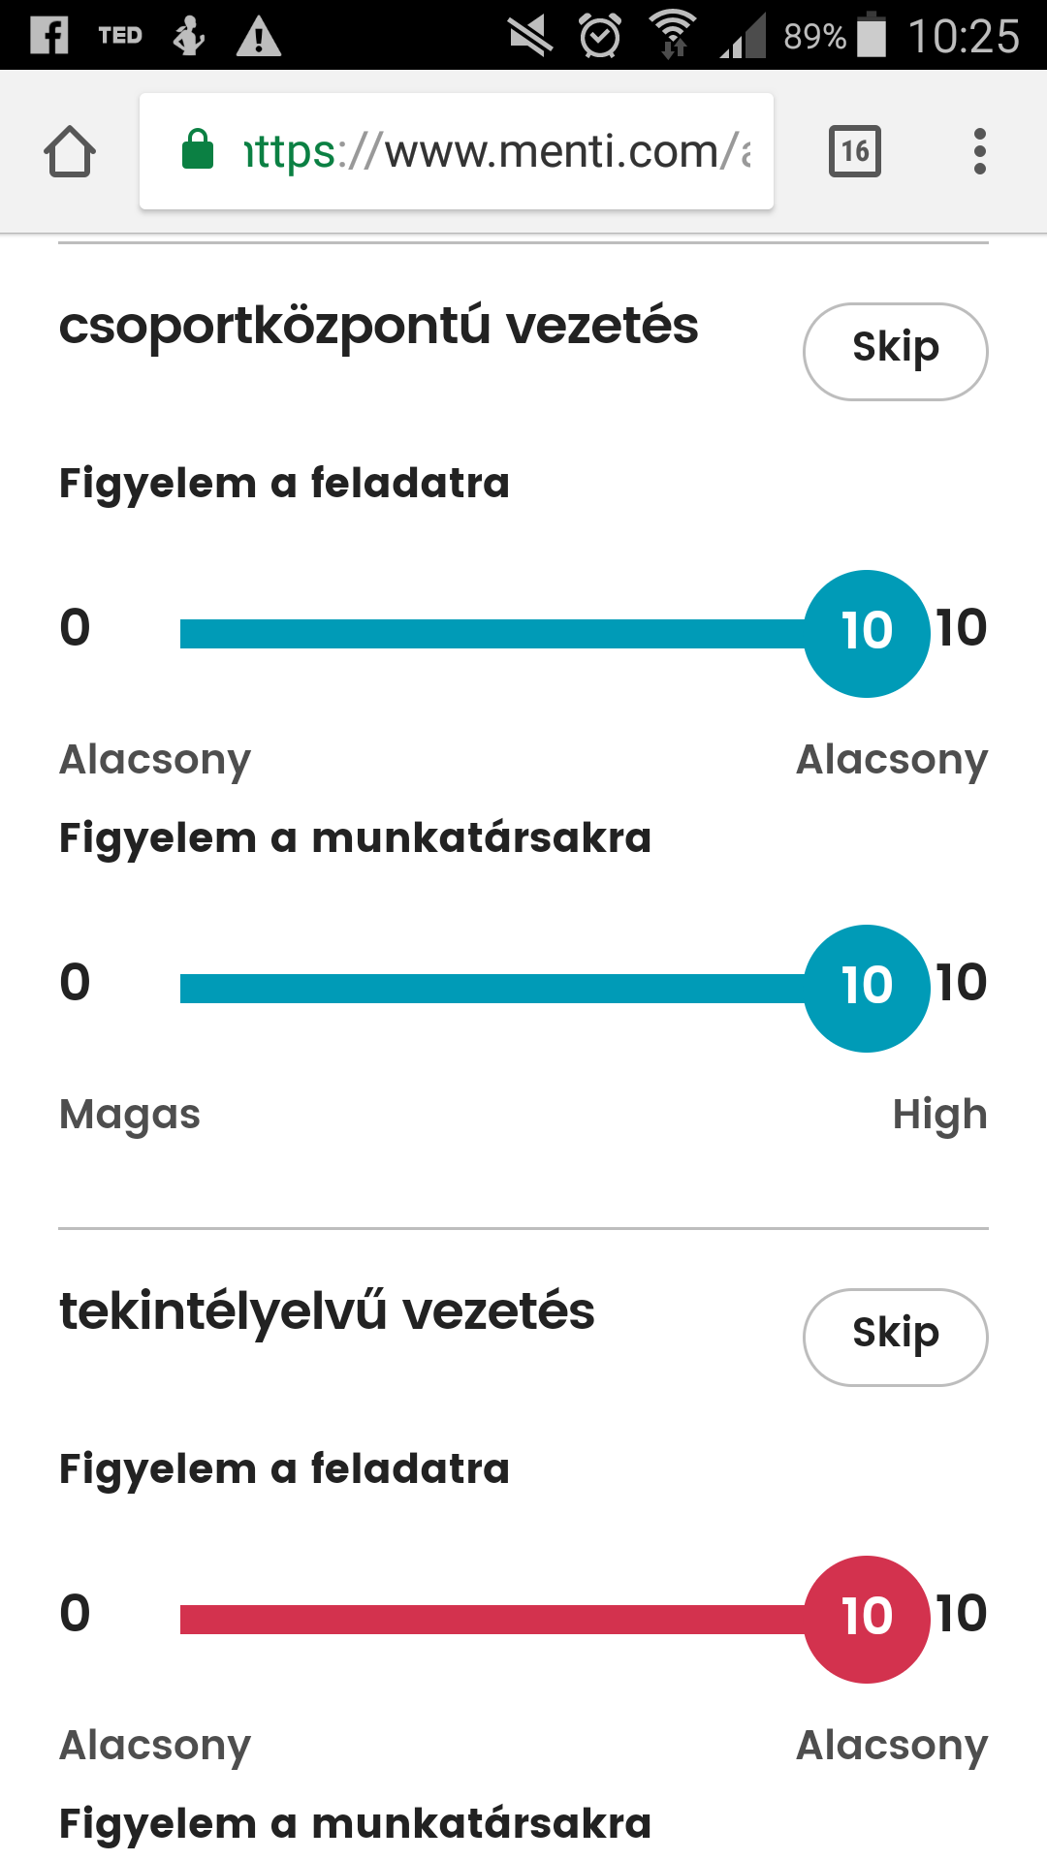Skip the tekintélyelvű vezetés question
Viewport: 1047px width, 1861px height.
point(896,1338)
